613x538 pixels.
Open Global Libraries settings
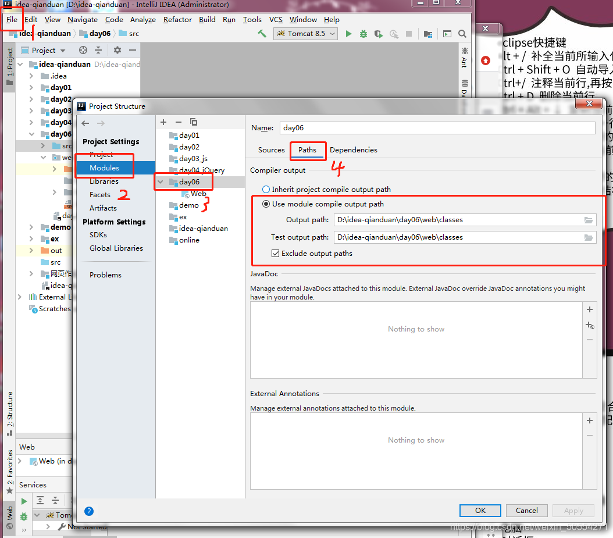point(116,248)
